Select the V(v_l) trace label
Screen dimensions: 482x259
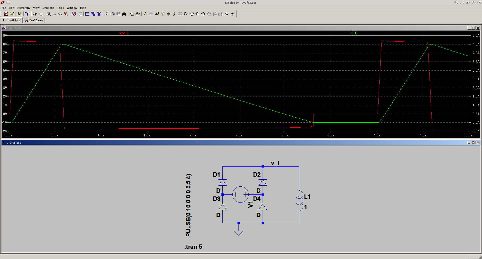point(124,33)
